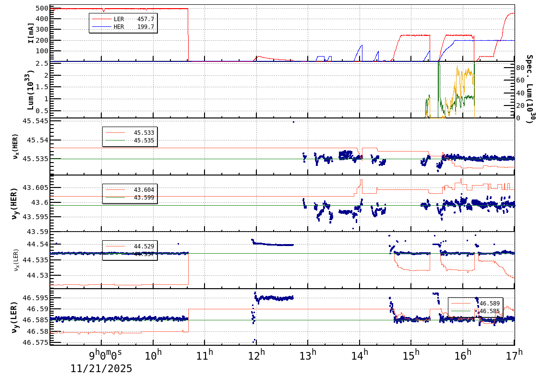Screen dimensions: 554x375
Task: Click the 10h time axis label
Action: point(153,354)
